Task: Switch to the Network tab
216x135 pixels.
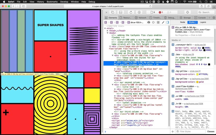Action: [x=140, y=18]
